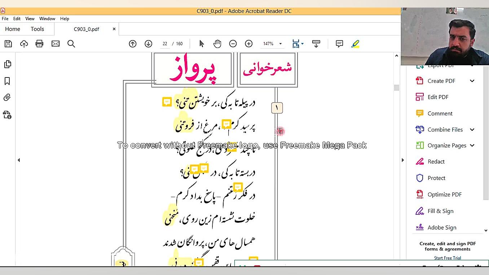Viewport: 489px width, 275px height.
Task: Toggle the Bookmarks panel
Action: (x=8, y=81)
